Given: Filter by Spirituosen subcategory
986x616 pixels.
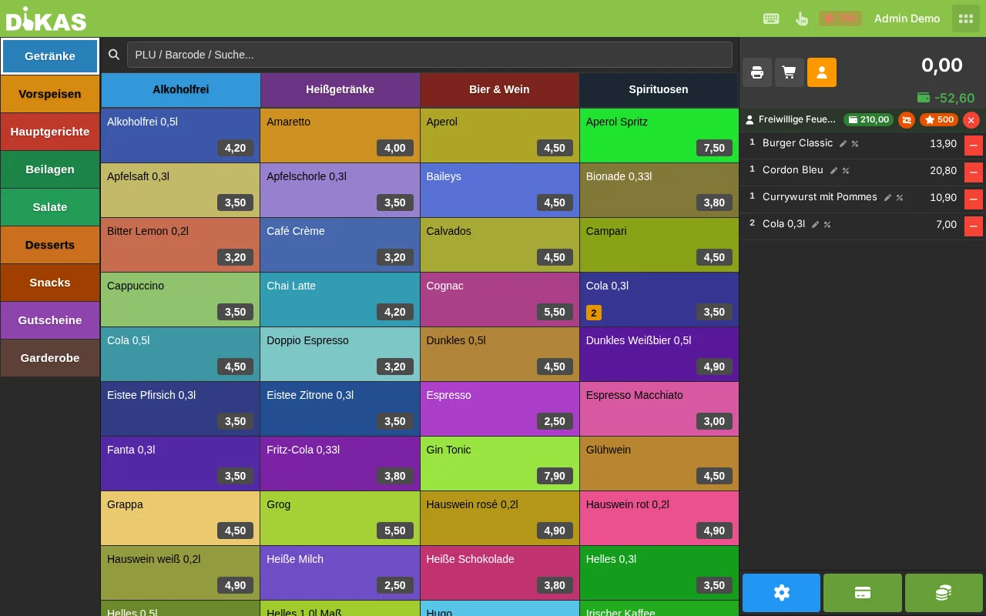Looking at the screenshot, I should click(x=659, y=89).
